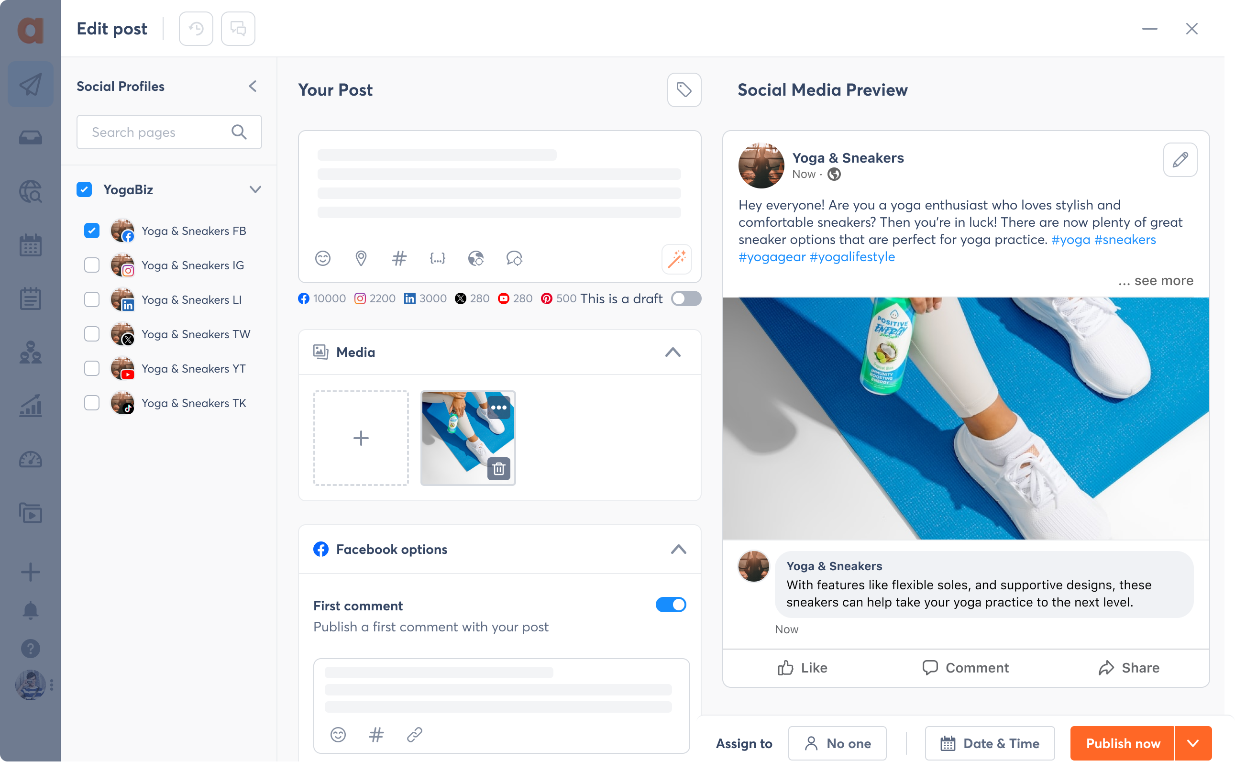Select No one from Assign to menu
The height and width of the screenshot is (772, 1235).
click(x=837, y=743)
